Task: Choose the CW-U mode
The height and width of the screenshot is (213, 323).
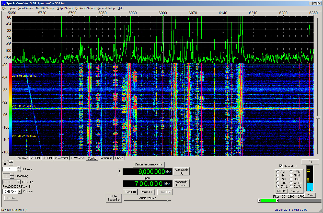Action: pyautogui.click(x=291, y=187)
